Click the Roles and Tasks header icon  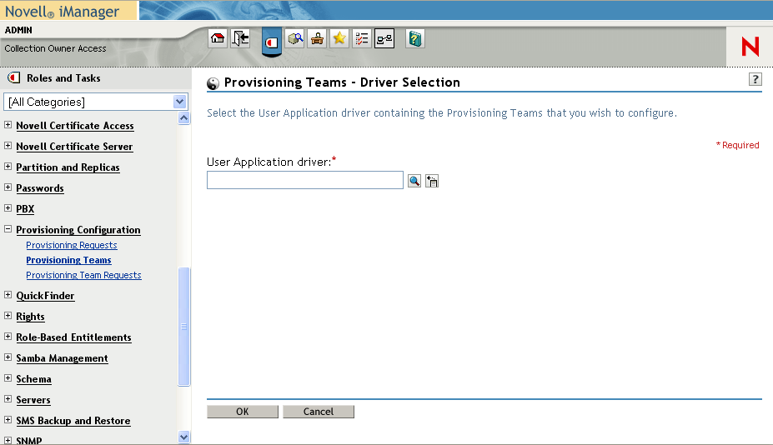tap(14, 77)
